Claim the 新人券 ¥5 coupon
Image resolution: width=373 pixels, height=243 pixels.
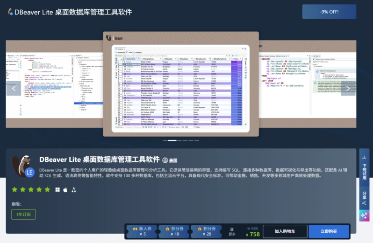(142, 231)
